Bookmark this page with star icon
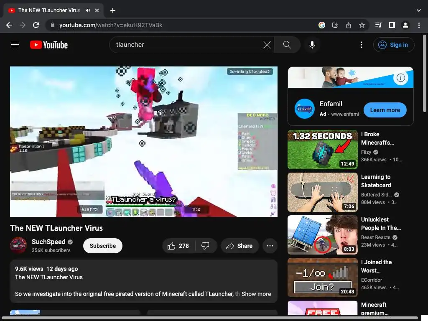 tap(362, 25)
